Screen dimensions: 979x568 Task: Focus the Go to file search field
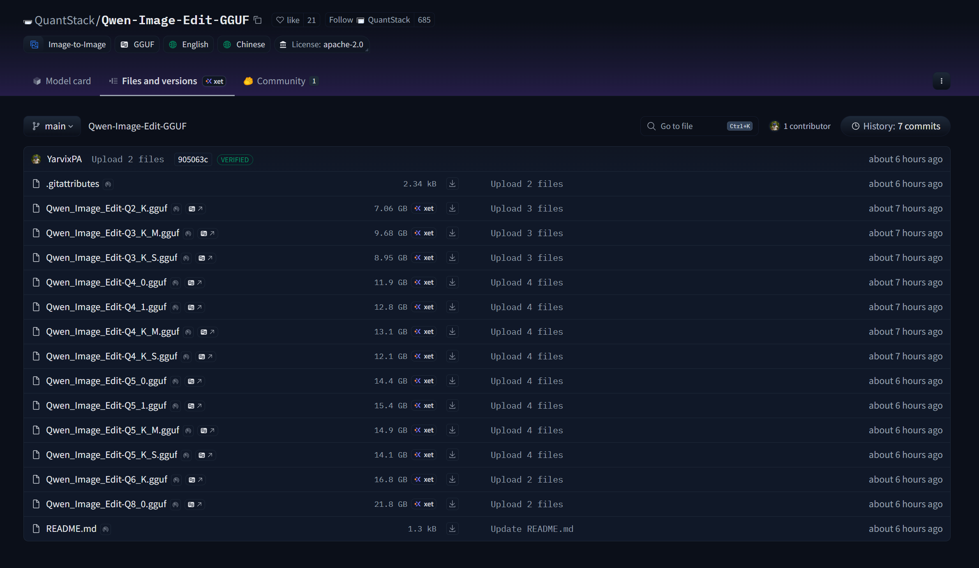coord(700,126)
